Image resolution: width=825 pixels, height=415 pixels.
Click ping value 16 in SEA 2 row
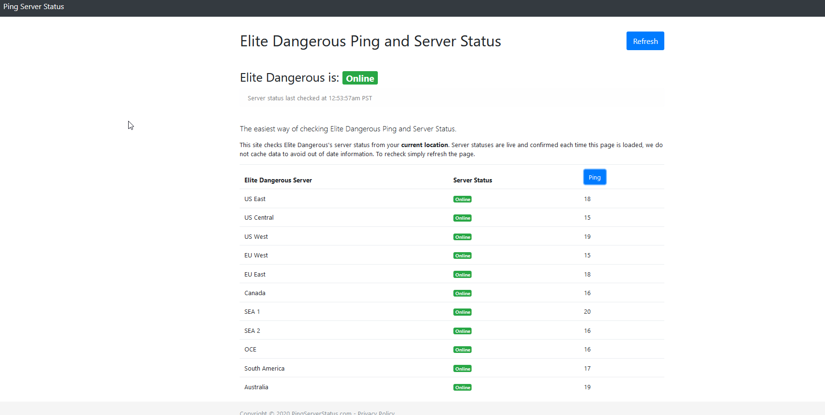tap(587, 331)
